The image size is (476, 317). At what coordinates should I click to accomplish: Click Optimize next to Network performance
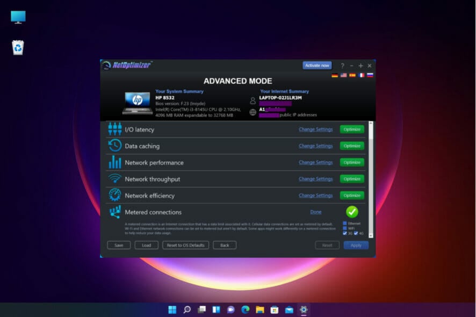pyautogui.click(x=352, y=162)
